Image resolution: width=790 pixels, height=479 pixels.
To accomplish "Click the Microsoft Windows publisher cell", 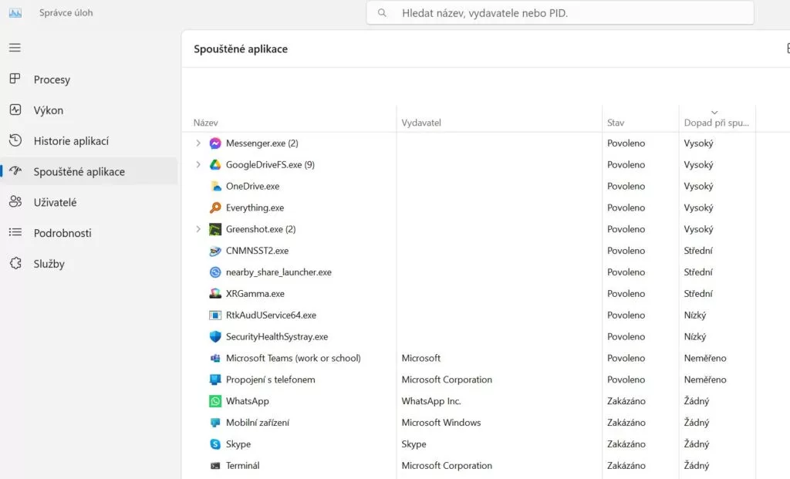I will [441, 423].
